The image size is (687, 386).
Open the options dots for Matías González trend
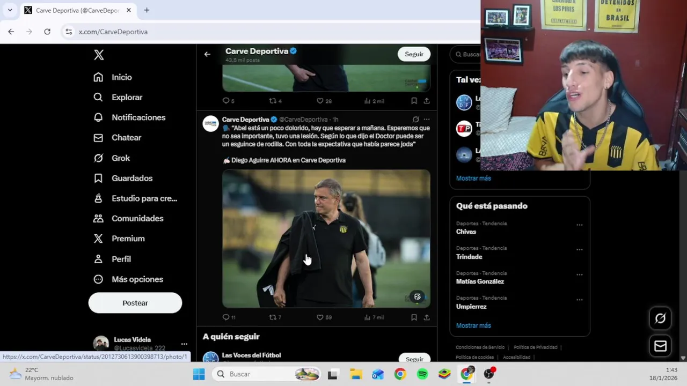pyautogui.click(x=579, y=275)
